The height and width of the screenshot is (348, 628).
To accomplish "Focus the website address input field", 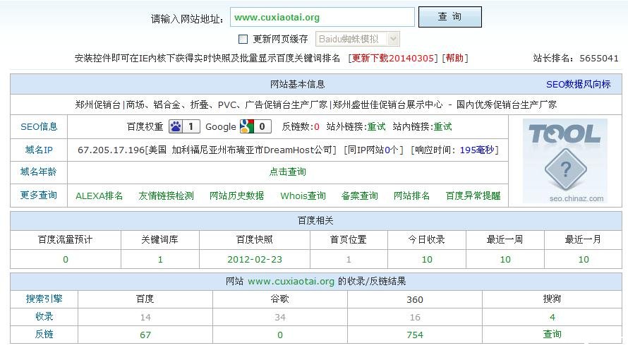I will pos(322,17).
